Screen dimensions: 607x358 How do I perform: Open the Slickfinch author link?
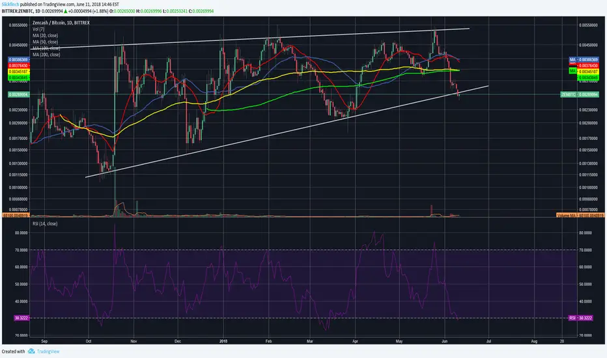click(x=10, y=5)
